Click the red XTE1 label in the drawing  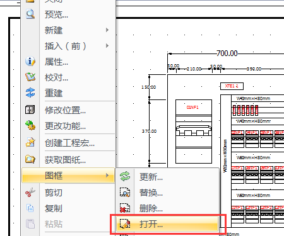click(232, 86)
